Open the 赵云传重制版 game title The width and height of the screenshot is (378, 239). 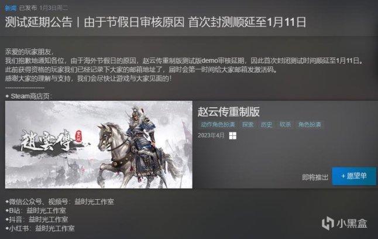click(229, 112)
